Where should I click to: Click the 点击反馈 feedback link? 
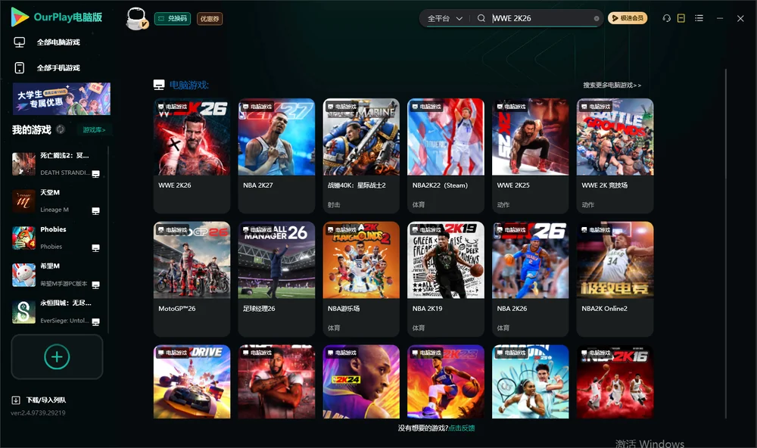(x=462, y=428)
